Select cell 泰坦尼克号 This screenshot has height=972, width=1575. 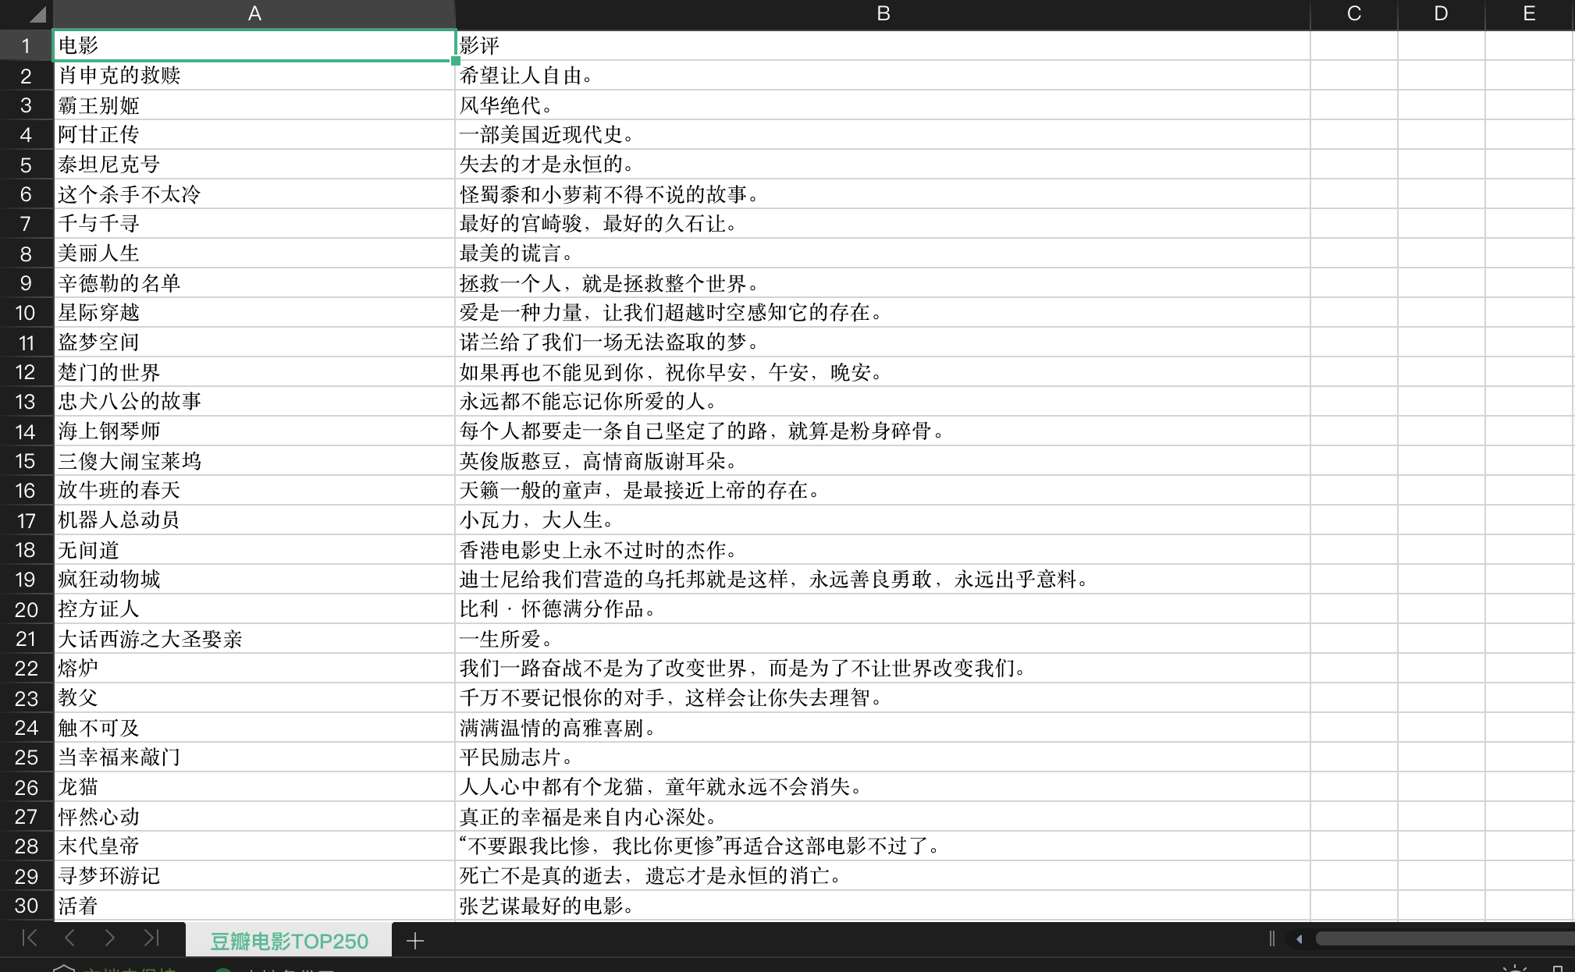pos(254,165)
